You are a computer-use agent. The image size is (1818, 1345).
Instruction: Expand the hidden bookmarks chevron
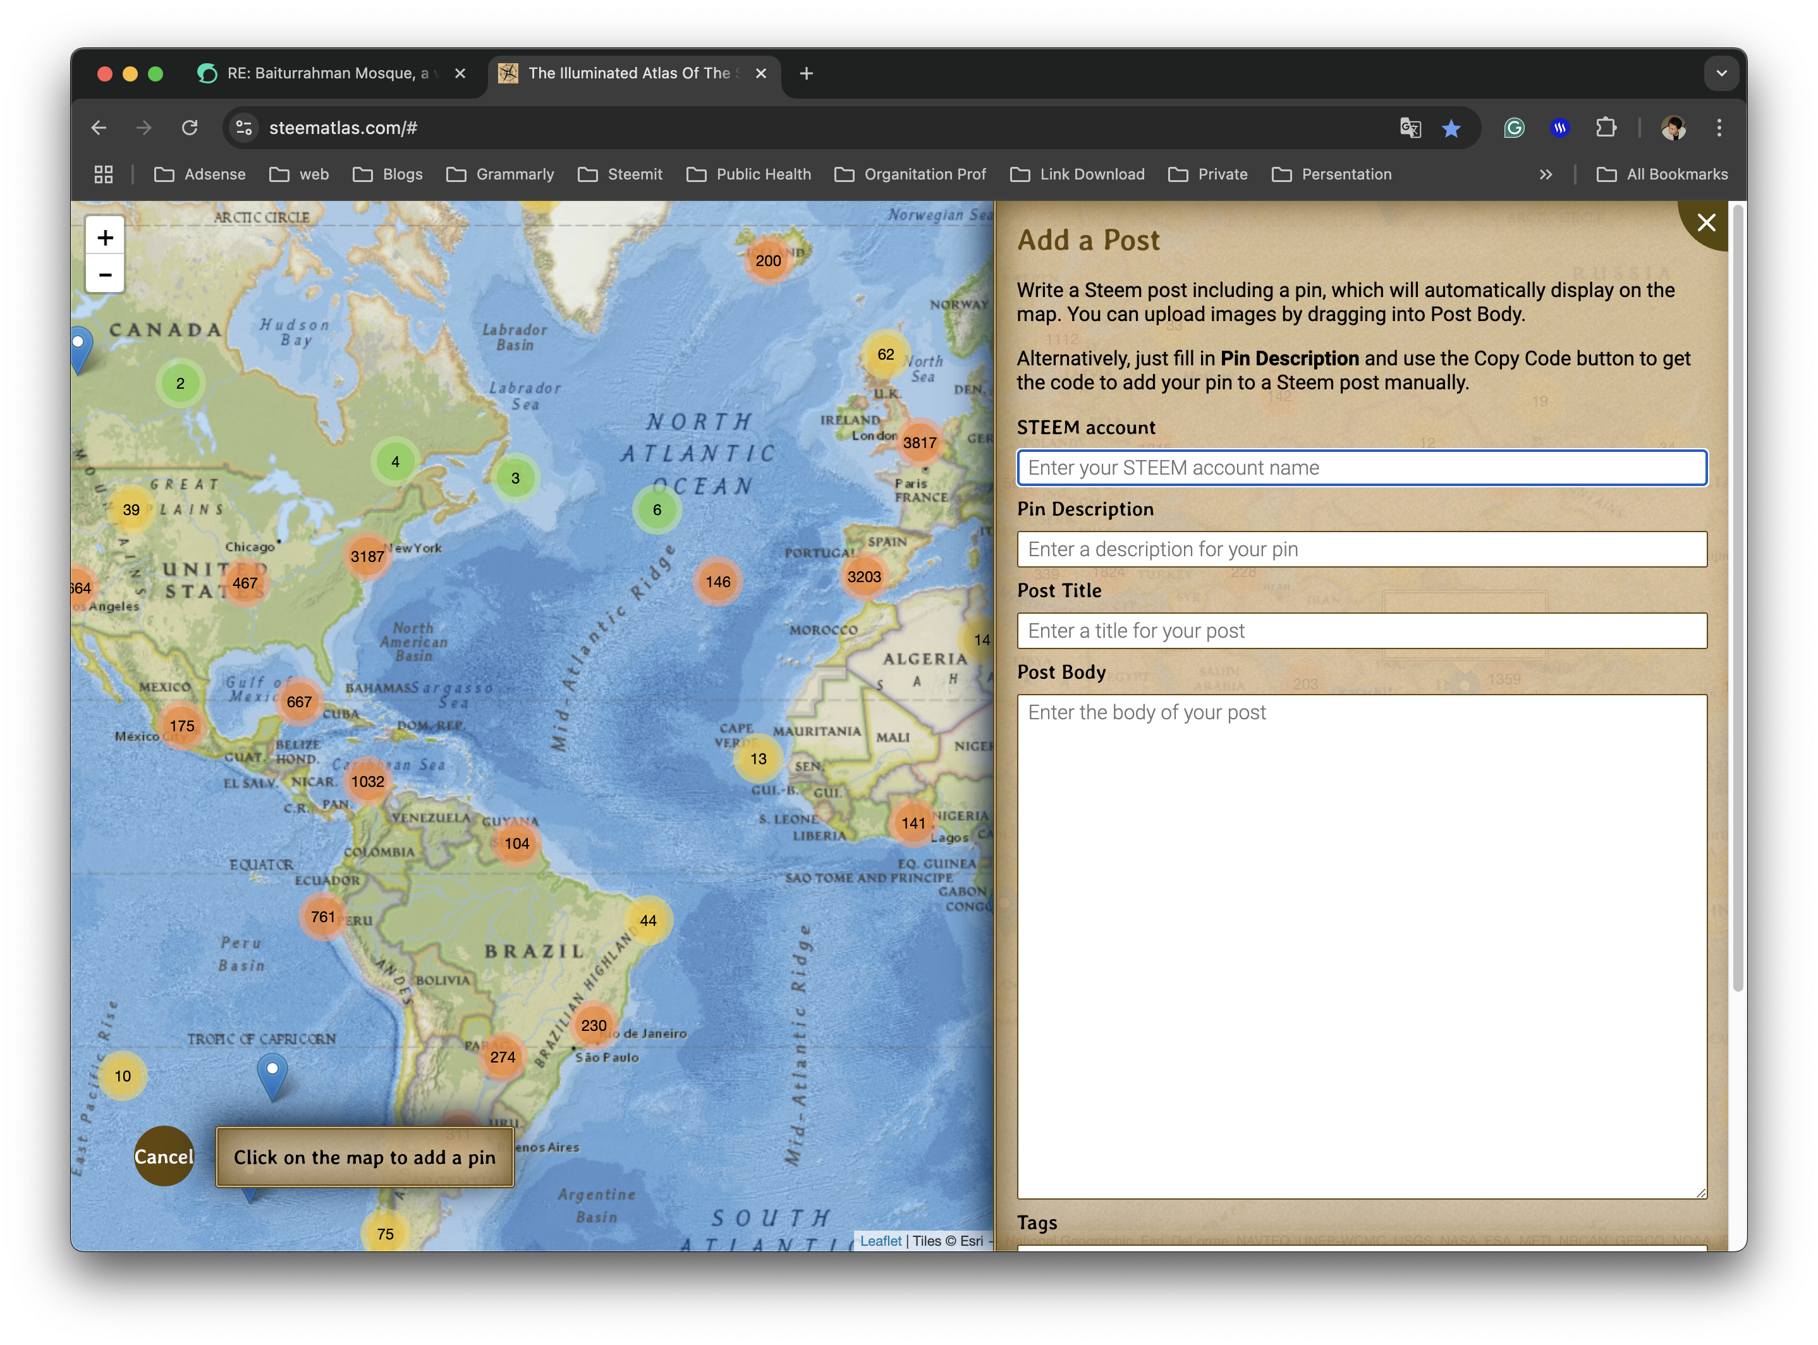[1546, 174]
